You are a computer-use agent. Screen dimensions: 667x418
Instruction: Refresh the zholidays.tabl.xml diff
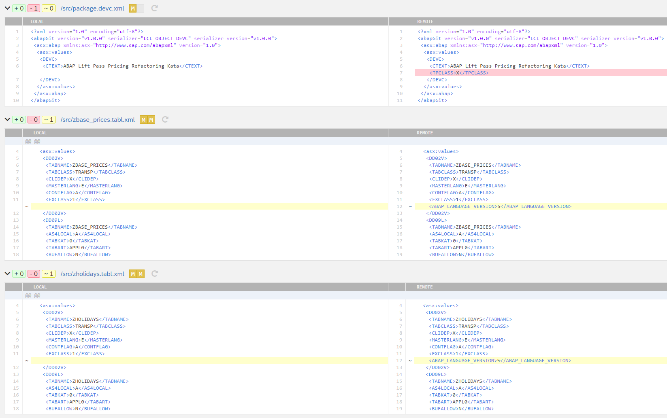[154, 274]
